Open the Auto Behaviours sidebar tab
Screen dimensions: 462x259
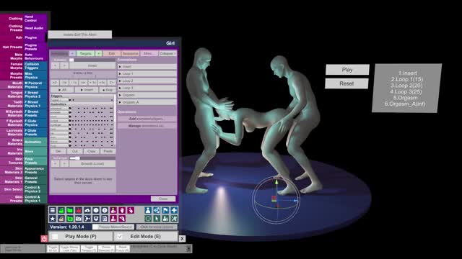coord(35,56)
